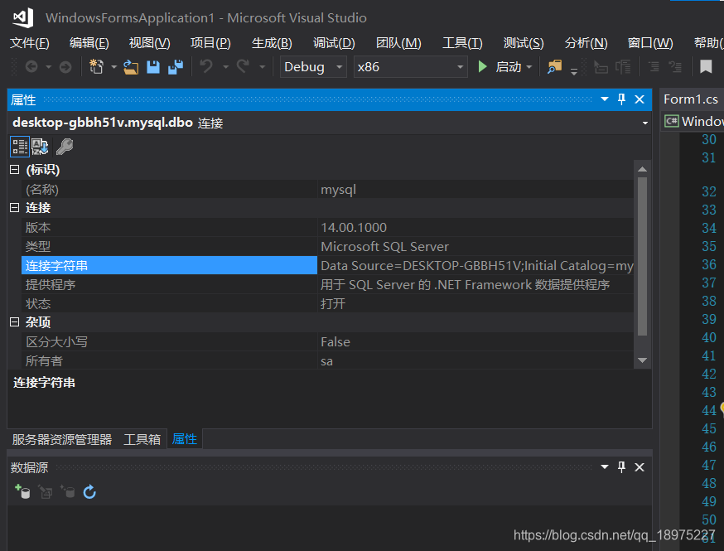Click the Save All icon
The image size is (724, 551).
(x=176, y=67)
